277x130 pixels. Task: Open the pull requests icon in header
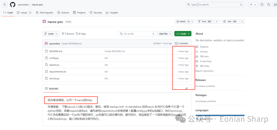click(269, 5)
